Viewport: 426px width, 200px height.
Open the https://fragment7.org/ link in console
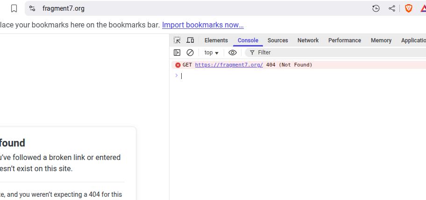[x=229, y=65]
